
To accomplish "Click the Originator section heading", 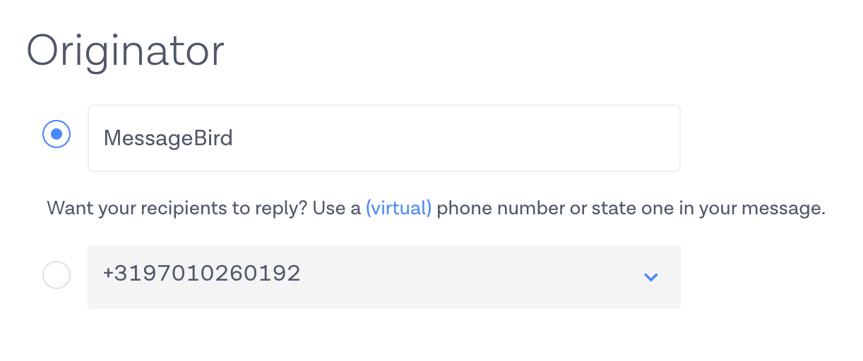I will click(125, 51).
